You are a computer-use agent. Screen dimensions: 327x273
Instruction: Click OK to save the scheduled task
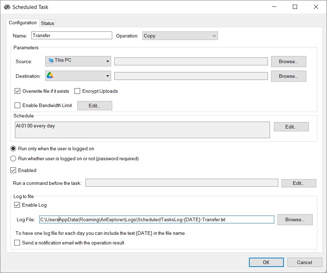pyautogui.click(x=266, y=262)
